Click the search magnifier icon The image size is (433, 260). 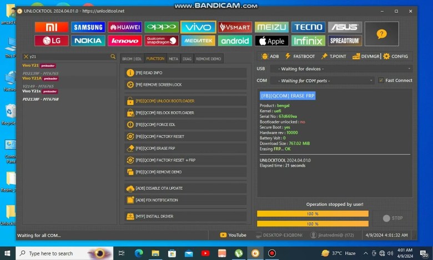point(113,56)
